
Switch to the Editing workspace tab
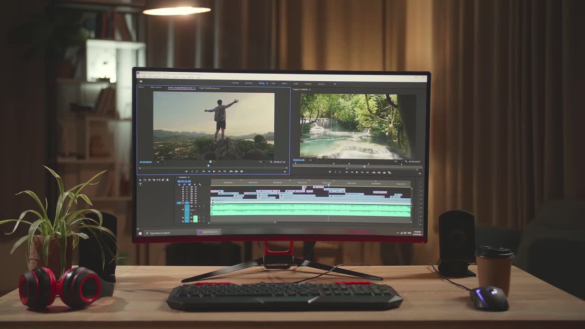coord(261,84)
